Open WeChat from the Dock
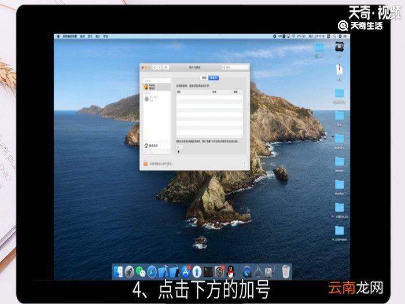Image resolution: width=405 pixels, height=304 pixels. click(141, 272)
